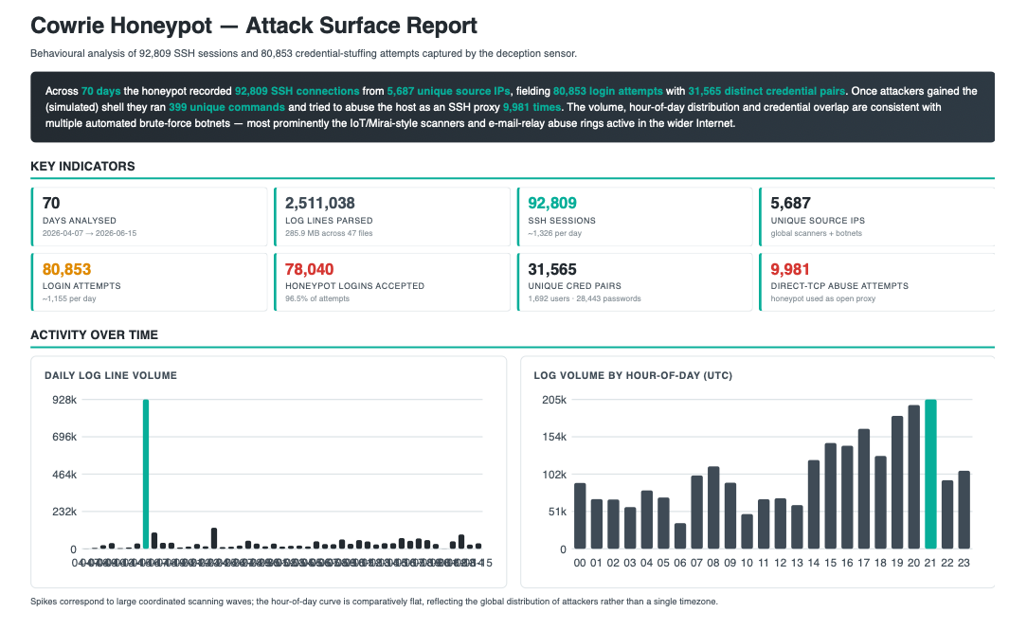Click the "12" hour label on x-axis

pos(780,563)
